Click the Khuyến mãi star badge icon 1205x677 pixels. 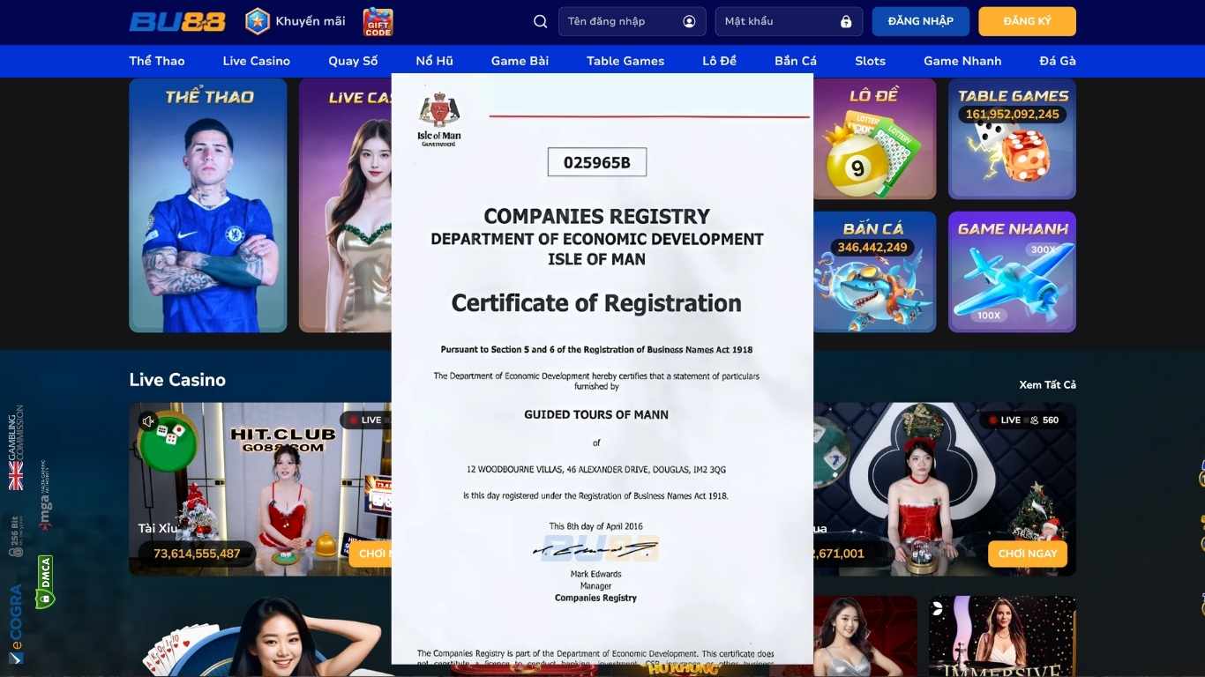pyautogui.click(x=258, y=21)
